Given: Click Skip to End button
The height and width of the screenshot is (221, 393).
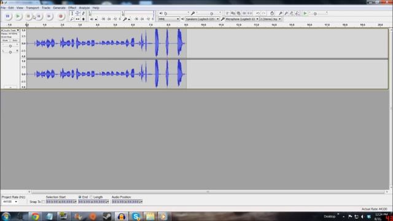Looking at the screenshot, I should (x=49, y=17).
